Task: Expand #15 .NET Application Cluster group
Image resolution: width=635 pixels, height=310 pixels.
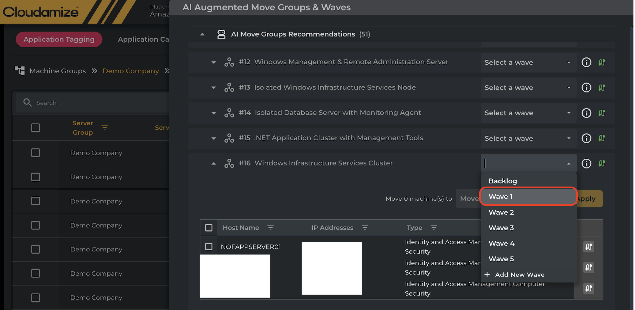Action: pos(214,138)
